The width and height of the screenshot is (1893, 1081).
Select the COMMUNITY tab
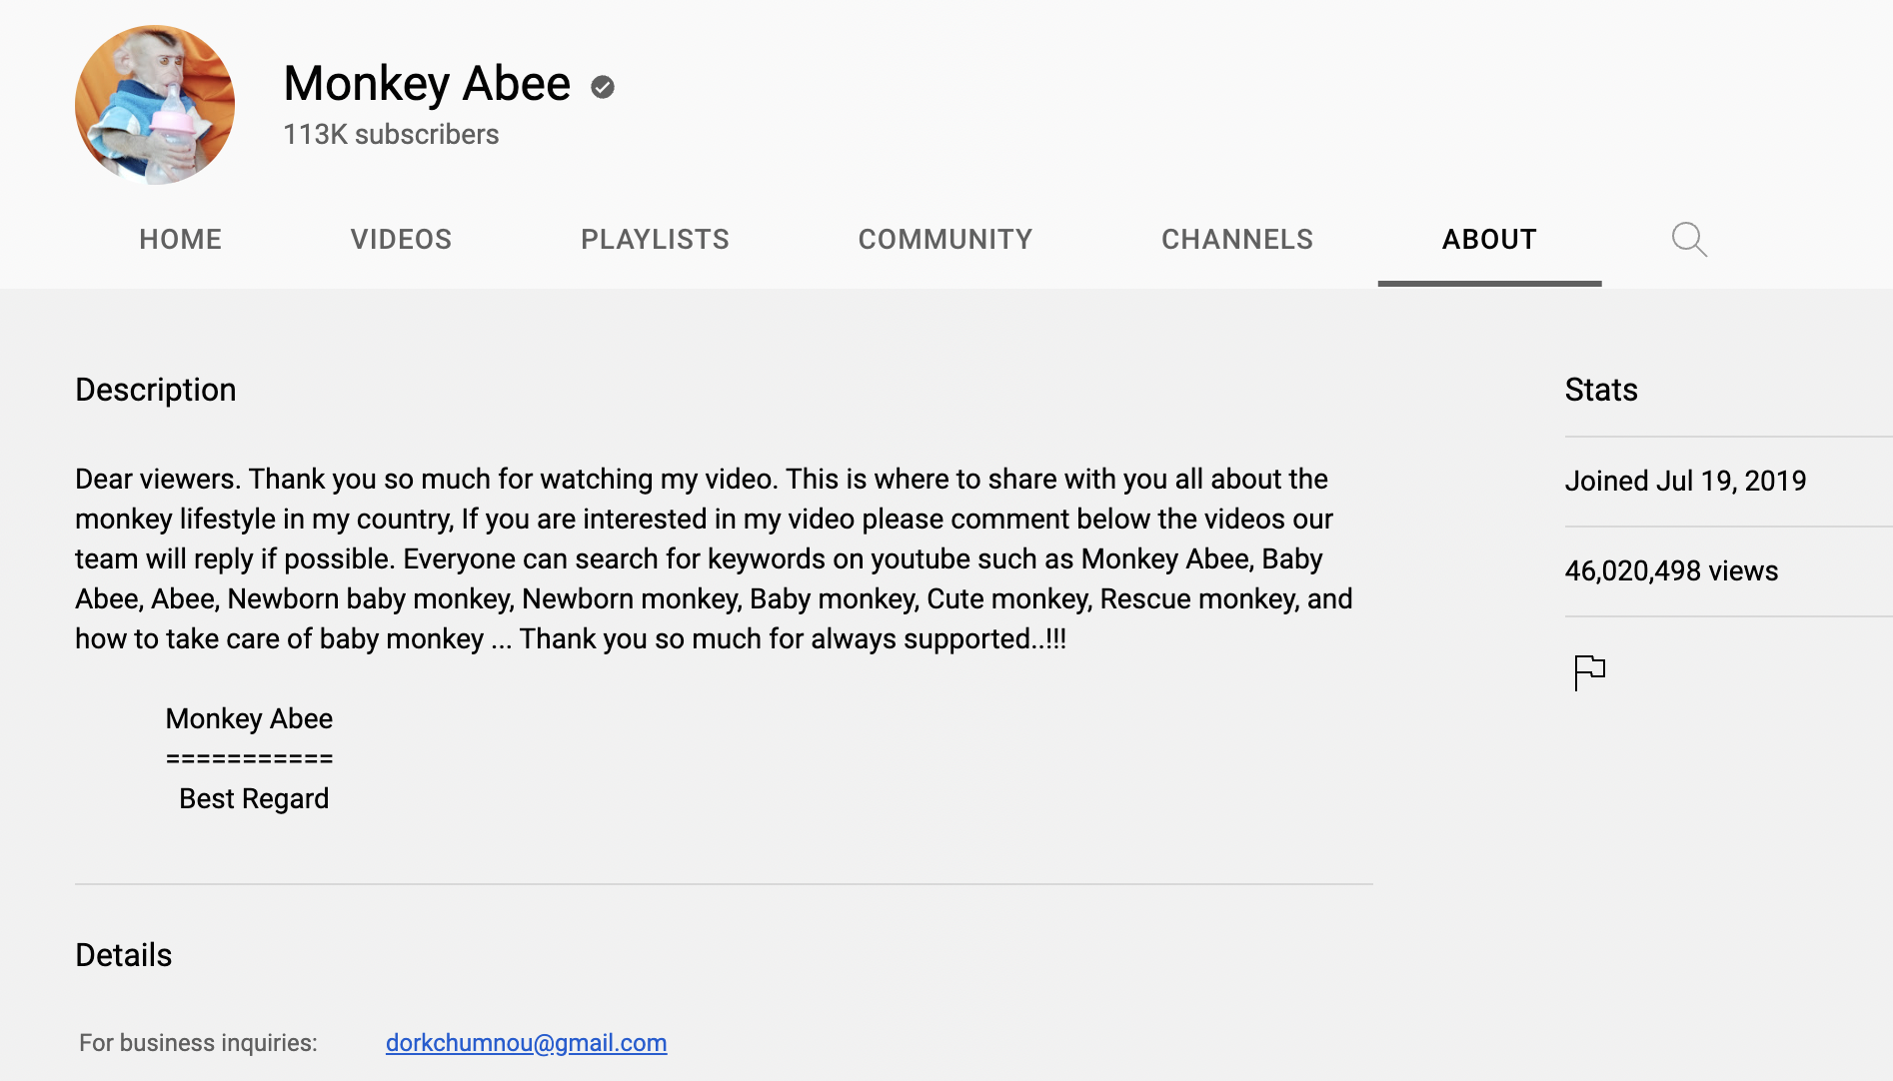[x=945, y=240]
